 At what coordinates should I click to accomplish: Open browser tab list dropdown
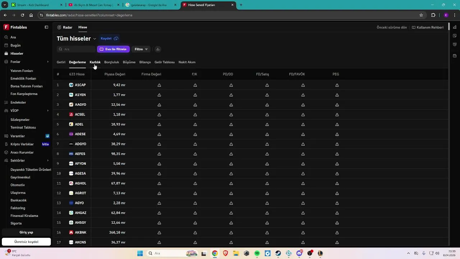(5, 5)
